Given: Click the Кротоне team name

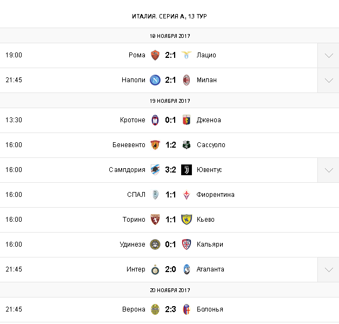Looking at the screenshot, I should click(132, 120).
